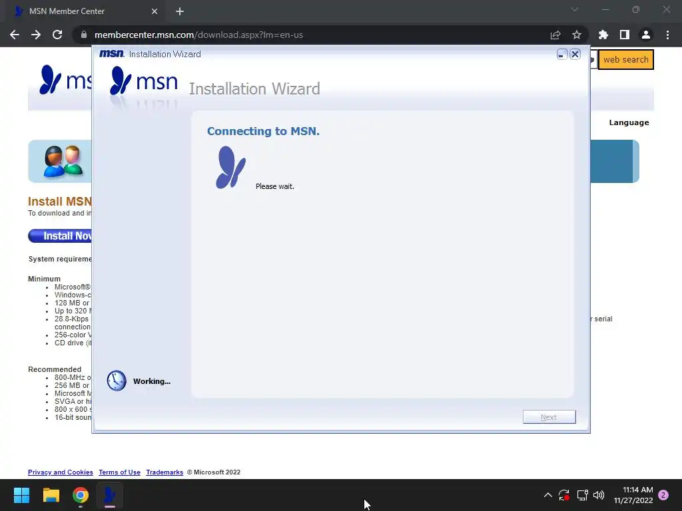Open the clock and date in taskbar
This screenshot has height=511, width=682.
633,495
